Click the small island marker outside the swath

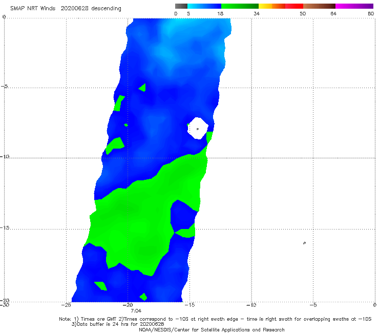click(x=305, y=243)
